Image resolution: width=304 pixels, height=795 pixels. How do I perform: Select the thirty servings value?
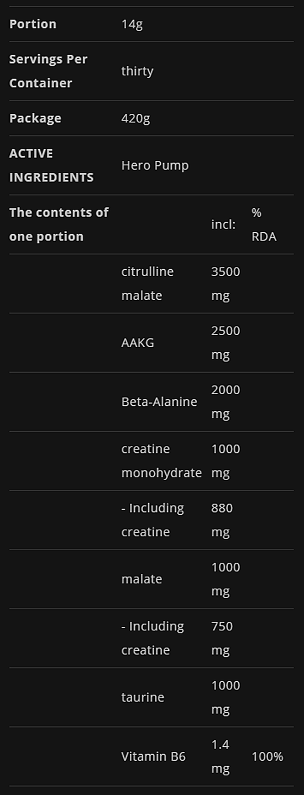(137, 71)
